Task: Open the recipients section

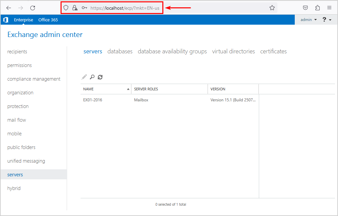Action: (17, 52)
